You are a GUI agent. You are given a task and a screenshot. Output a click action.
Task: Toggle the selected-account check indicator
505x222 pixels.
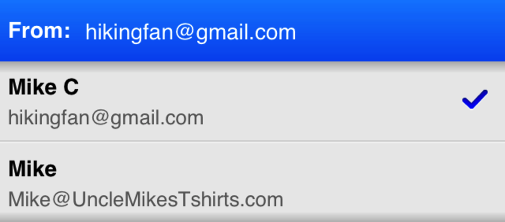click(x=475, y=99)
